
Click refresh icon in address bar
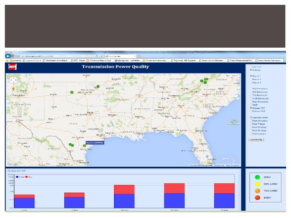tap(102, 56)
